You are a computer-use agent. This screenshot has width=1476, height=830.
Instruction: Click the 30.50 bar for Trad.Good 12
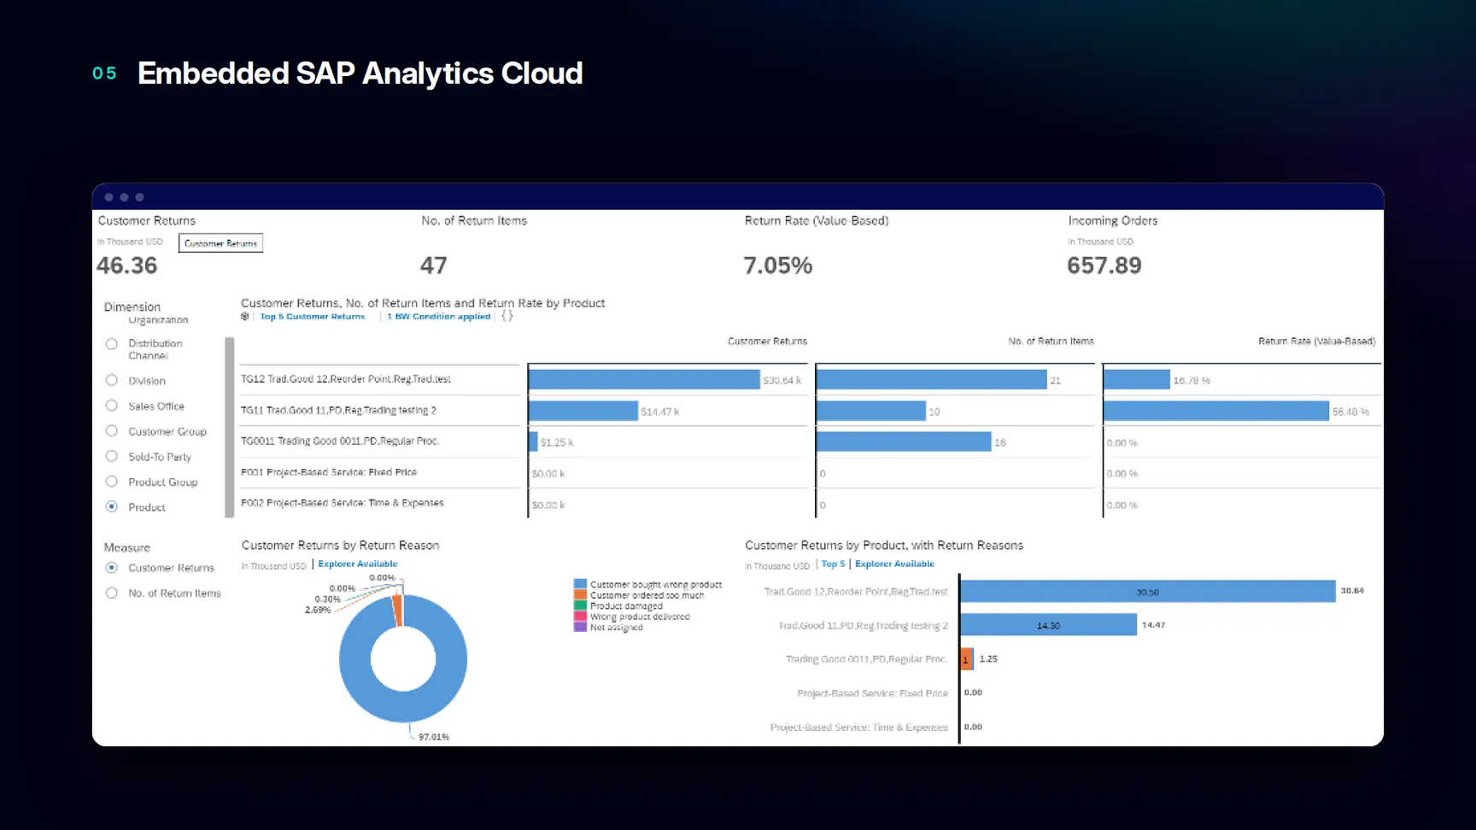(1148, 591)
